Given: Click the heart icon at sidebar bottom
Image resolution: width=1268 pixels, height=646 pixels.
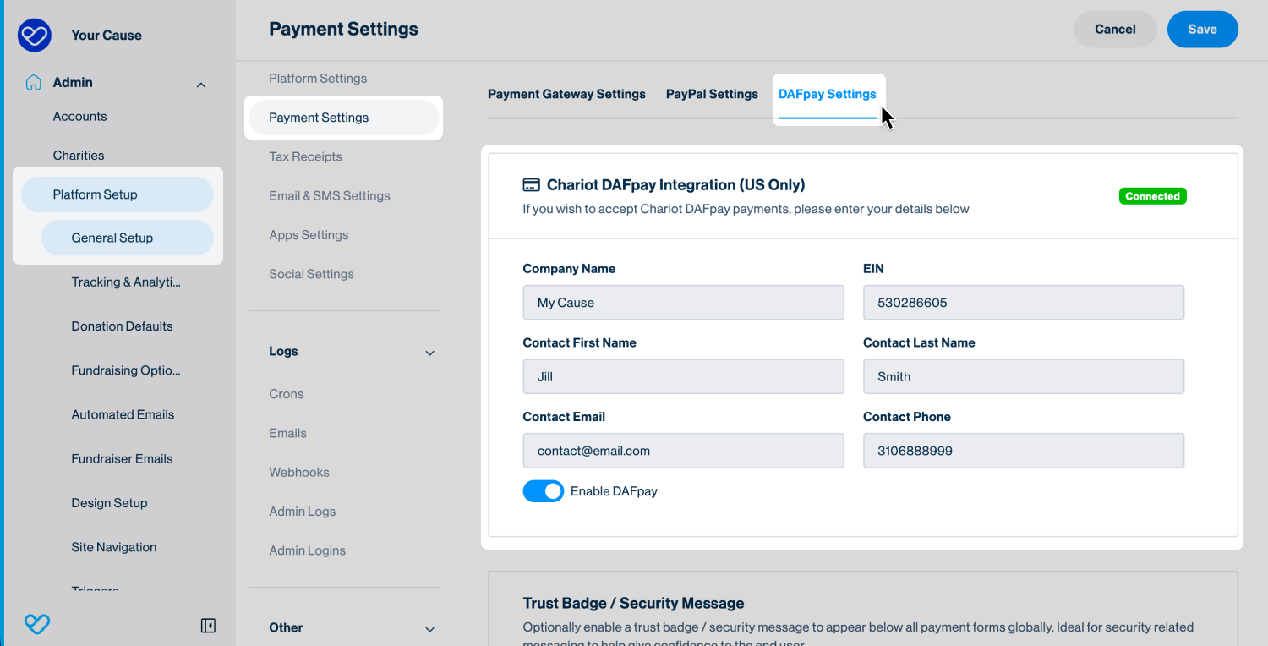Looking at the screenshot, I should point(37,625).
